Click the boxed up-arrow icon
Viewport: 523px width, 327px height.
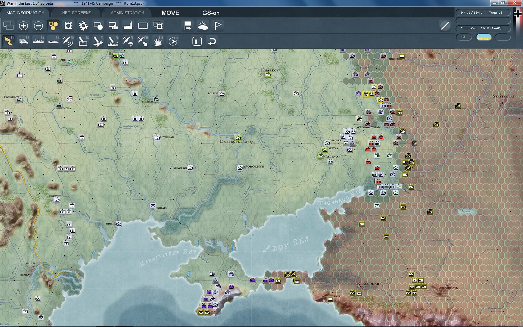(197, 41)
